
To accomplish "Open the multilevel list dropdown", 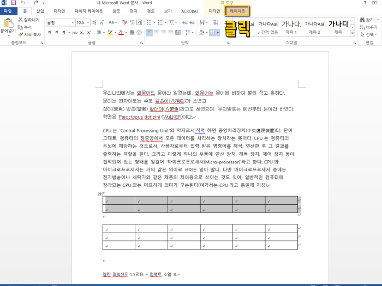I will (x=176, y=23).
